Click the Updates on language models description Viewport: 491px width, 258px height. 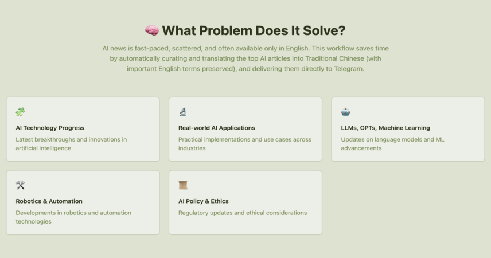393,144
